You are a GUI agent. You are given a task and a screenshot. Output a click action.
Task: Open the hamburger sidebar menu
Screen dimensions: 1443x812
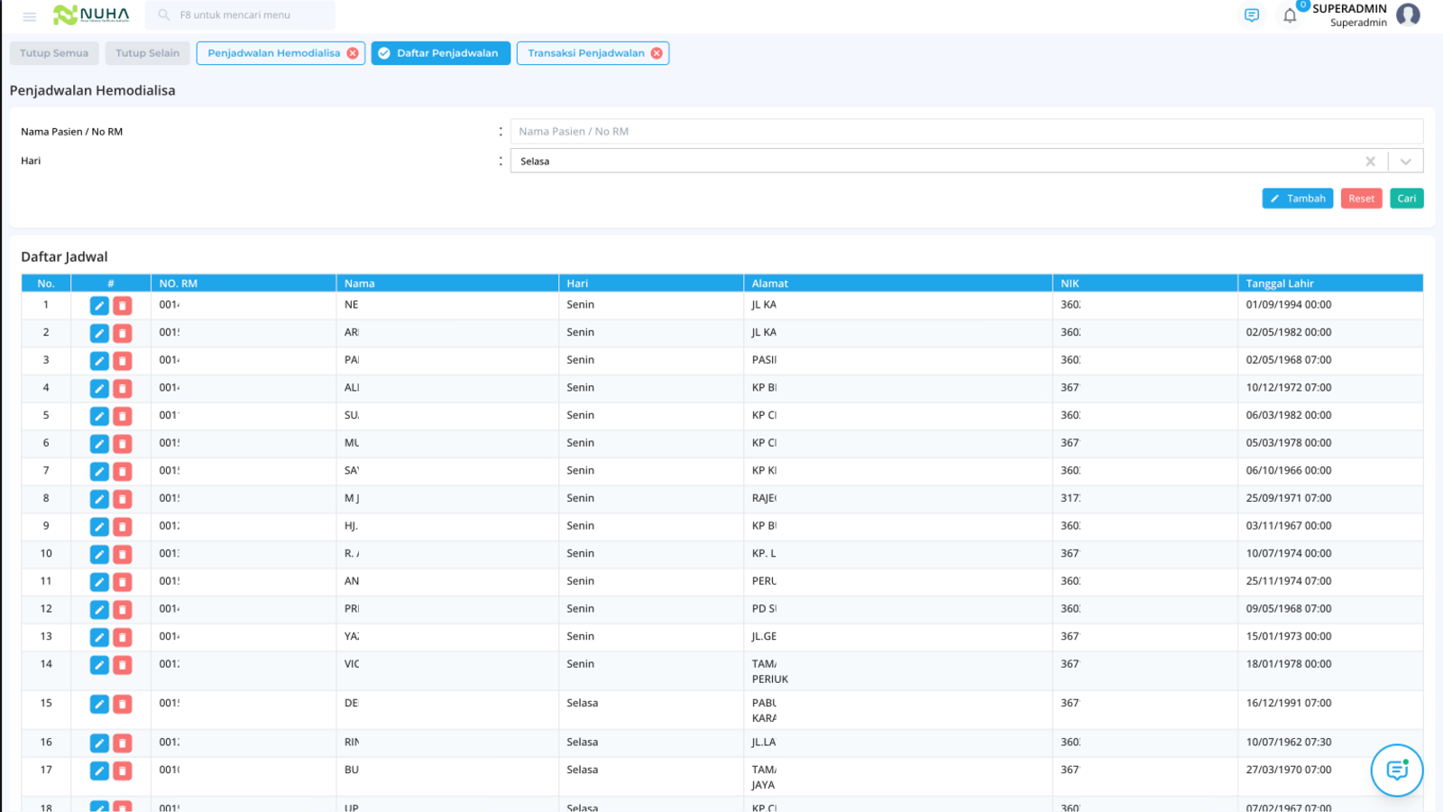[29, 16]
